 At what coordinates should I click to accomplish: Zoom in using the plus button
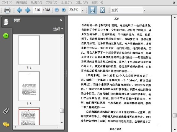(x=64, y=10)
